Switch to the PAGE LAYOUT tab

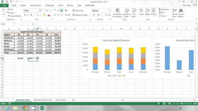tap(36, 6)
